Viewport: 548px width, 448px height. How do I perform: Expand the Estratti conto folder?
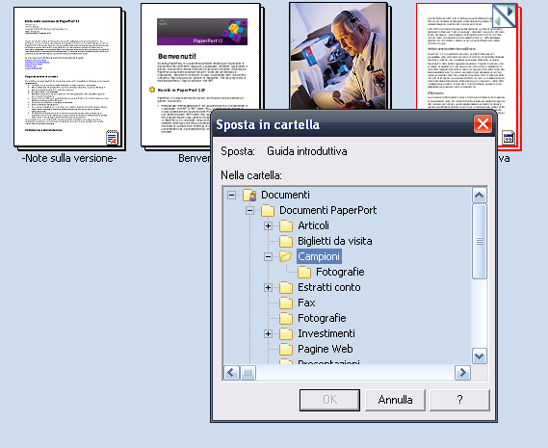[268, 287]
